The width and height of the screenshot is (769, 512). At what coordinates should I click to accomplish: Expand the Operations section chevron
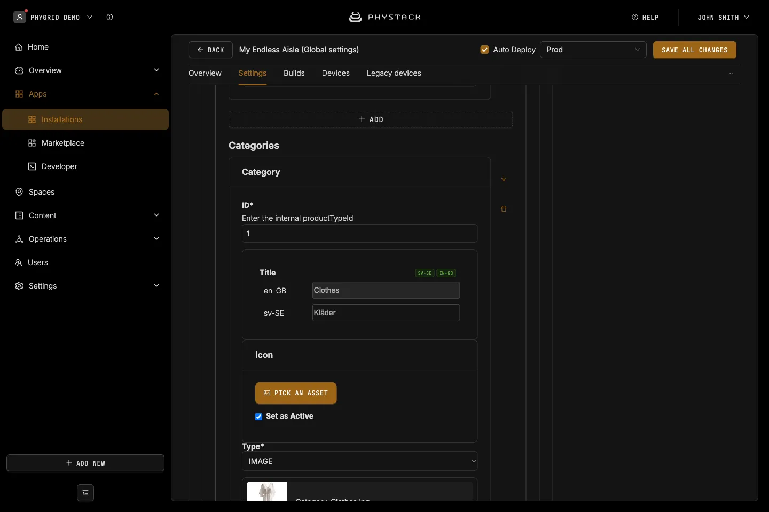point(156,239)
